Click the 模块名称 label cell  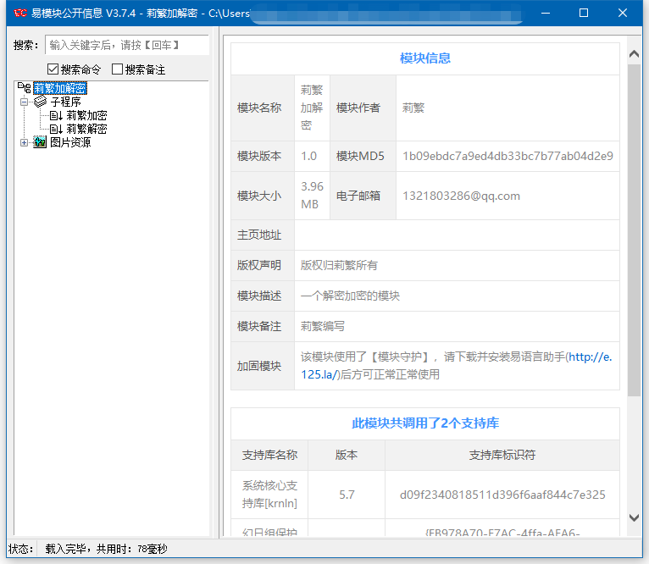(x=263, y=108)
